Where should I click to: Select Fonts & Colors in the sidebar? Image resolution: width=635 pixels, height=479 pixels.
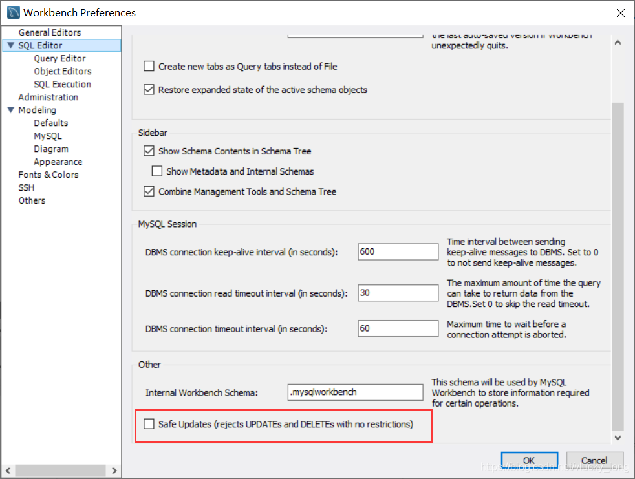click(x=48, y=175)
